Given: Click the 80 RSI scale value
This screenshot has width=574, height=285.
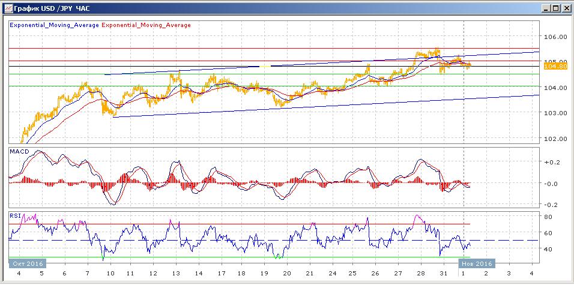Looking at the screenshot, I should pos(548,217).
